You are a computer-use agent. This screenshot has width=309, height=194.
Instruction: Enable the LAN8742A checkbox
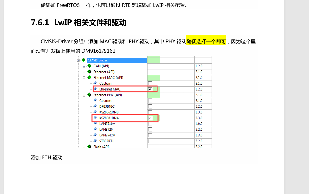tap(150, 135)
